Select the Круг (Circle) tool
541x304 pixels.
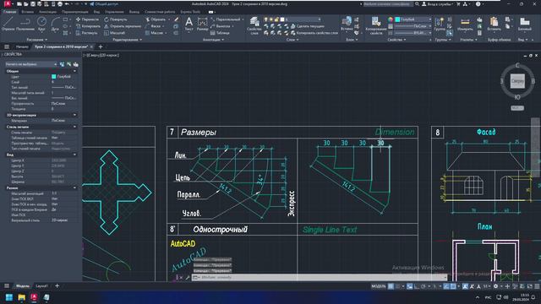41,24
